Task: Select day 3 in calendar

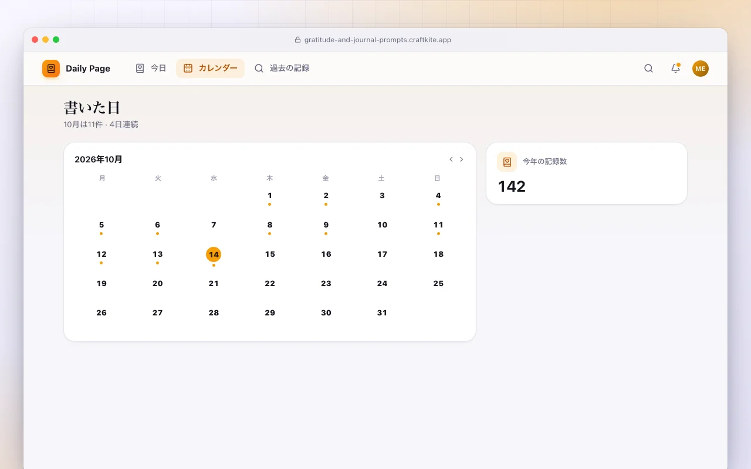Action: point(383,196)
